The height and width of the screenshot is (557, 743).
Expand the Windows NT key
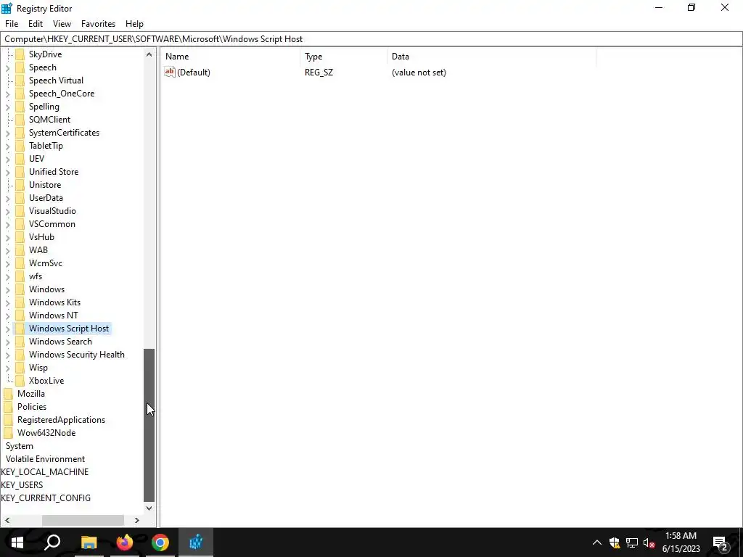point(7,315)
